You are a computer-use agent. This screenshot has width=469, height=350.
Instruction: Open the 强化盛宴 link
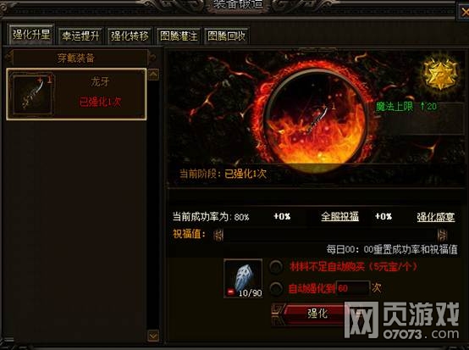coord(436,217)
